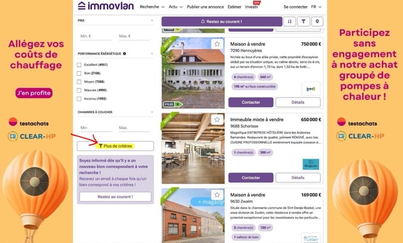Open the sort order icon button
403x243 pixels.
[x=290, y=22]
